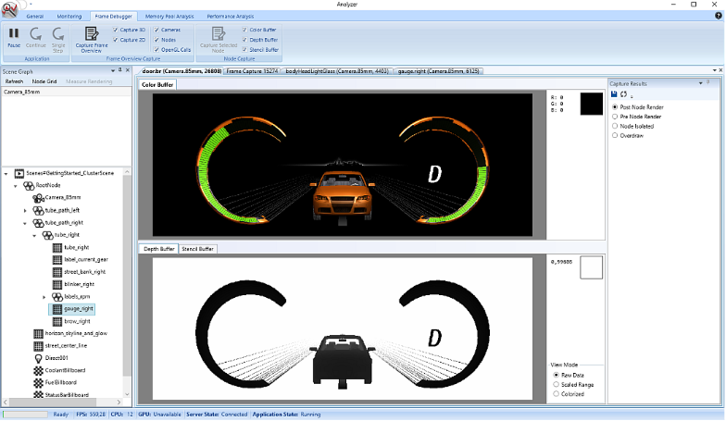
Task: Open help via the question mark icon
Action: [719, 16]
